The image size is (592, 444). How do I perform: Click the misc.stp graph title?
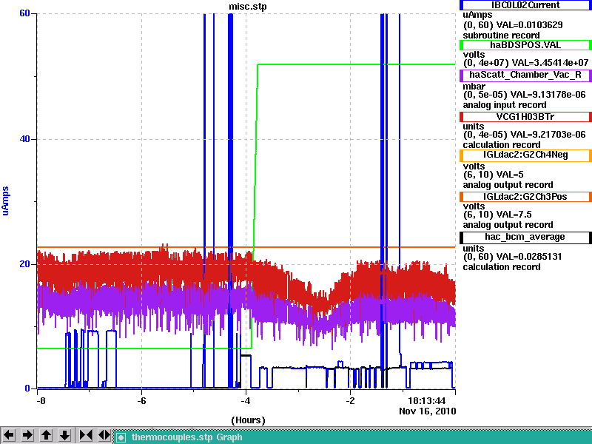248,7
